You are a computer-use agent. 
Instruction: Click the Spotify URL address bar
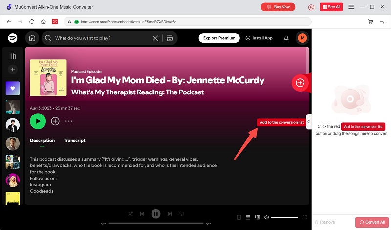coord(187,22)
